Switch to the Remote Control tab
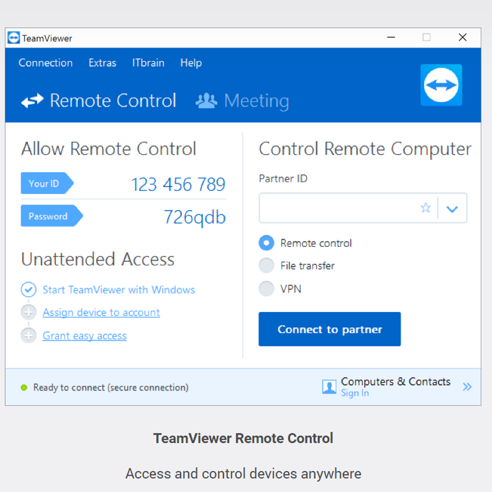 click(x=99, y=101)
